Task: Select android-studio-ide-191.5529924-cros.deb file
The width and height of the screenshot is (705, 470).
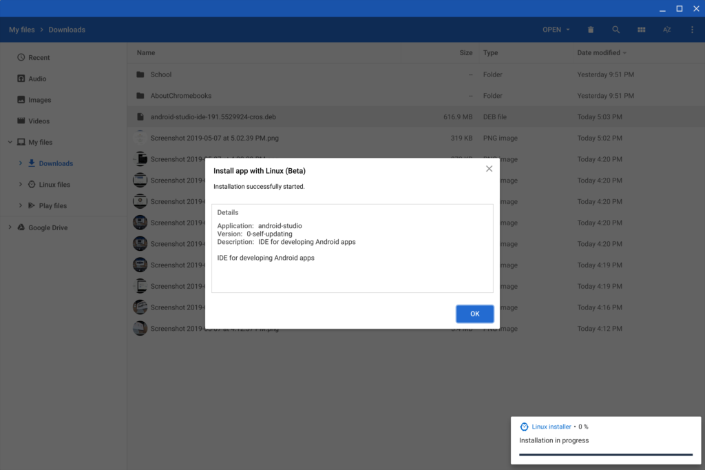Action: point(416,117)
